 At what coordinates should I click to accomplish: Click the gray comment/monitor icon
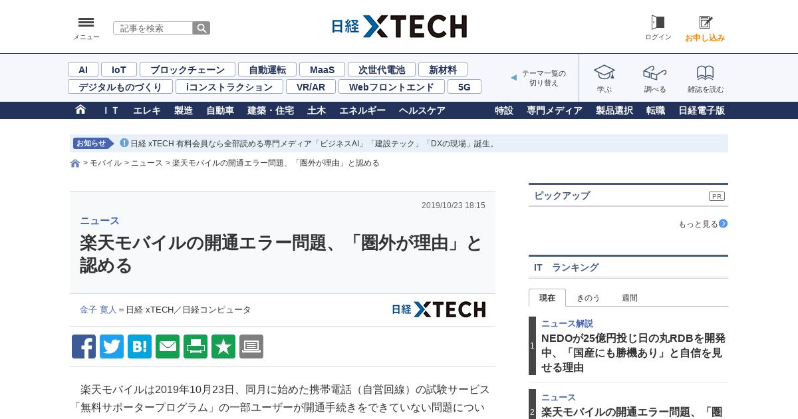(x=251, y=347)
